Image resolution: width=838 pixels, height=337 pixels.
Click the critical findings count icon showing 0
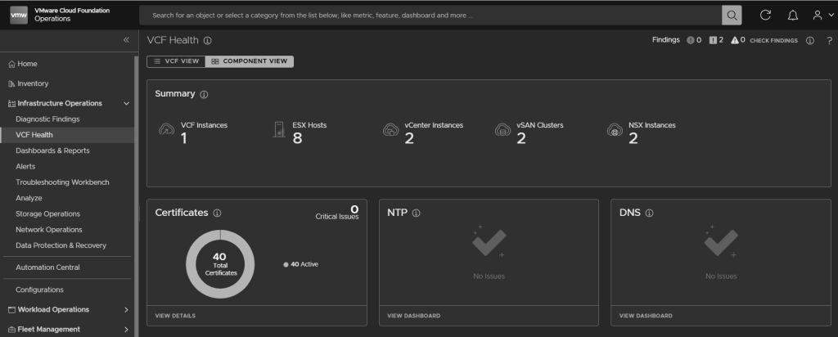[691, 40]
